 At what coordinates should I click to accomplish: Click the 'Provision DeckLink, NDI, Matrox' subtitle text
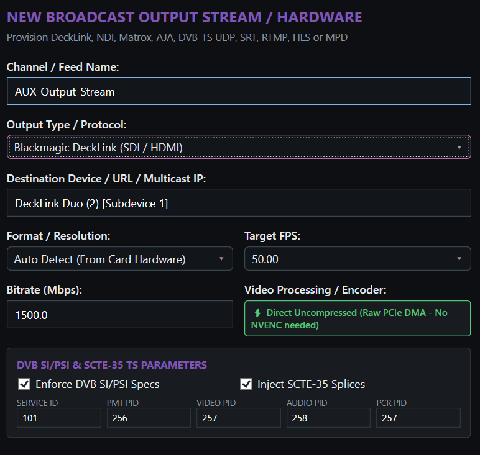point(177,37)
